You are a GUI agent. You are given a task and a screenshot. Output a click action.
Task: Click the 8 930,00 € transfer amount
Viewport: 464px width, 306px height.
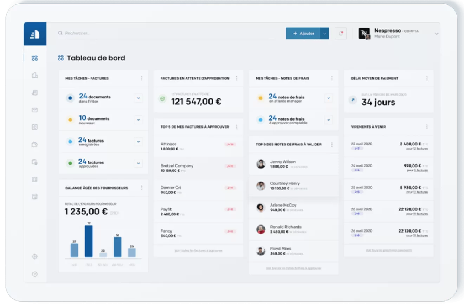[x=410, y=188]
